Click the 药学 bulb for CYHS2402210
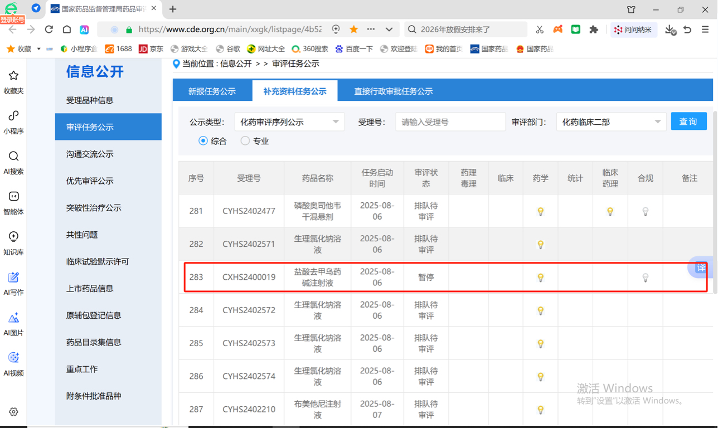Image resolution: width=718 pixels, height=428 pixels. [x=540, y=409]
